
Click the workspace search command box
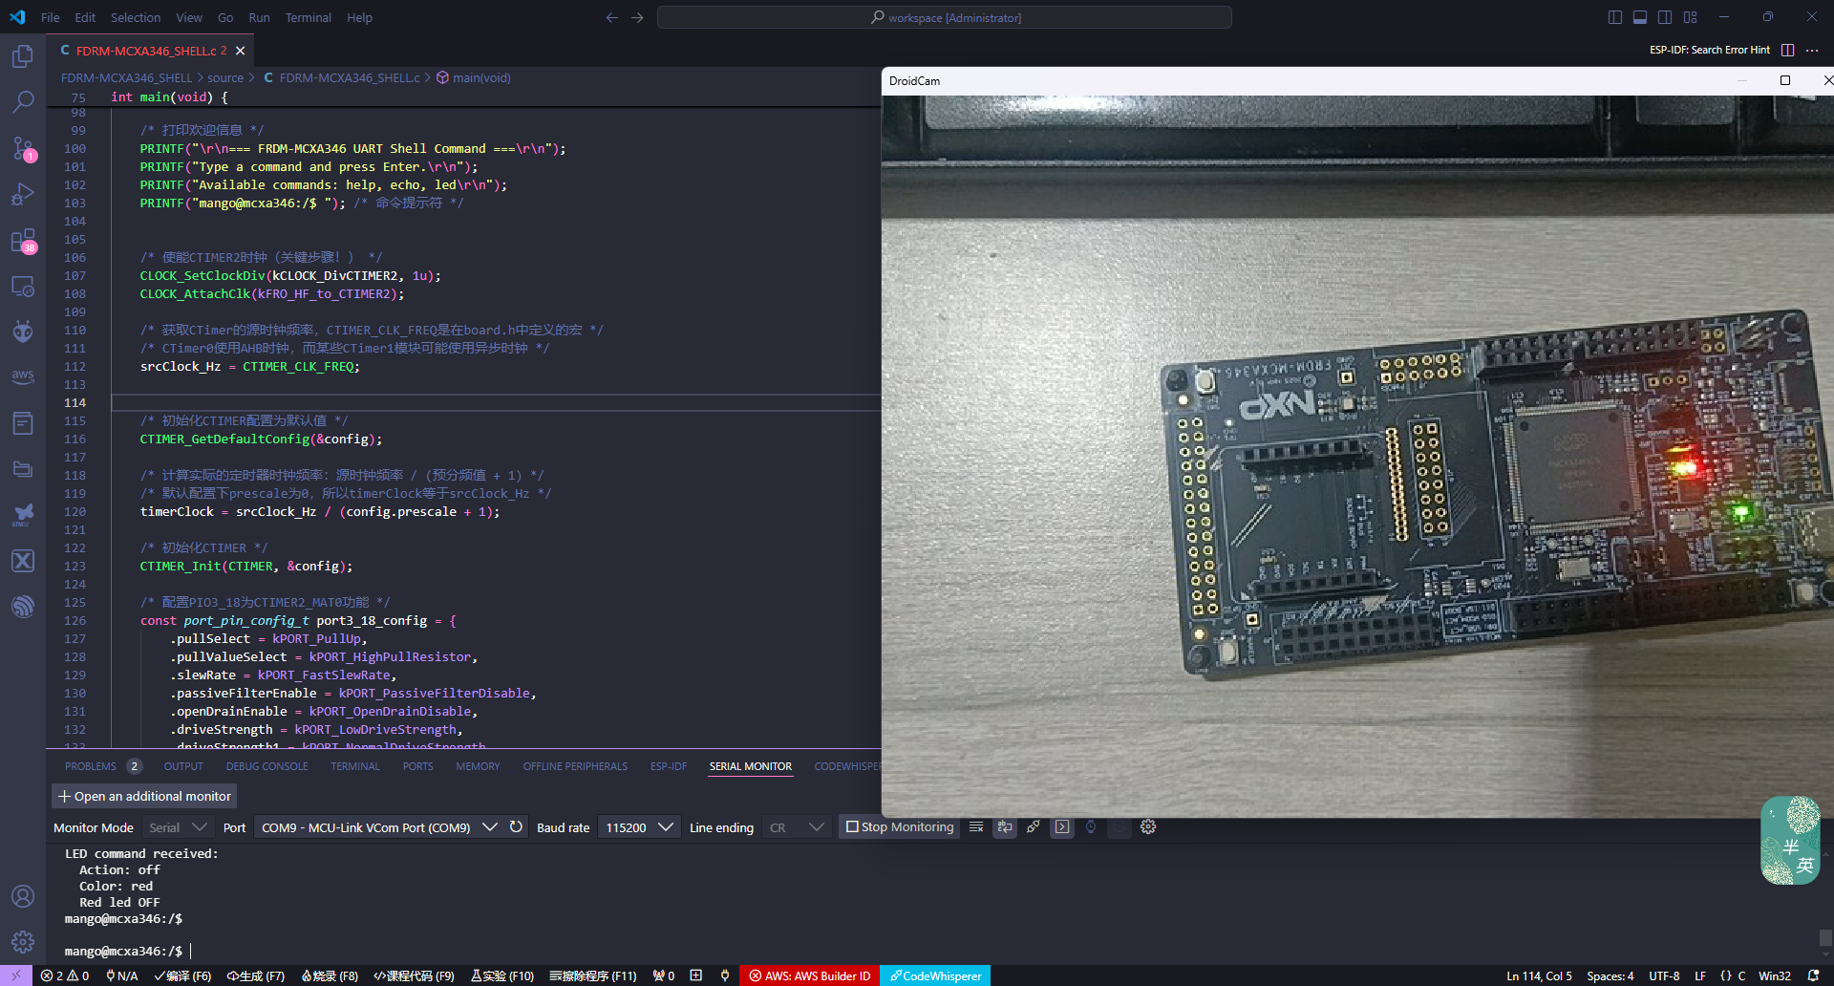pyautogui.click(x=944, y=17)
